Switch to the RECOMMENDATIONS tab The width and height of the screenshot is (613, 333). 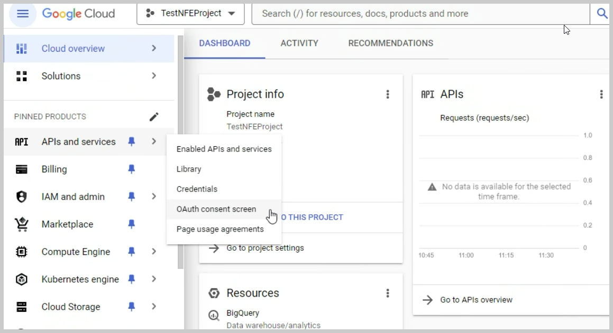(x=391, y=43)
